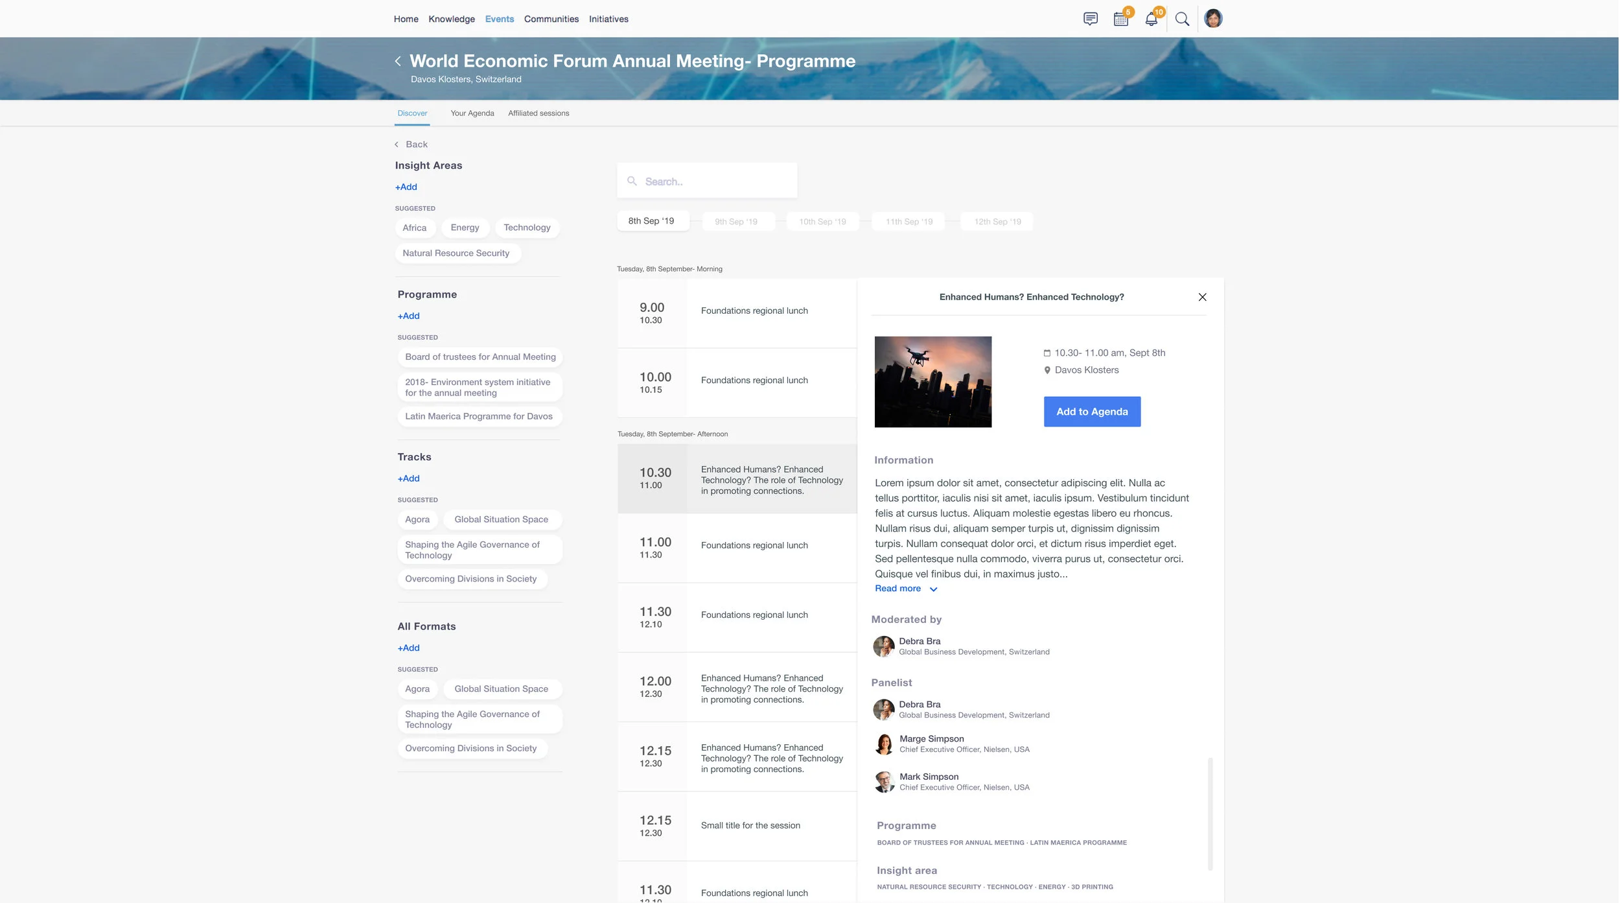Toggle the Africa insight area chip

(414, 228)
